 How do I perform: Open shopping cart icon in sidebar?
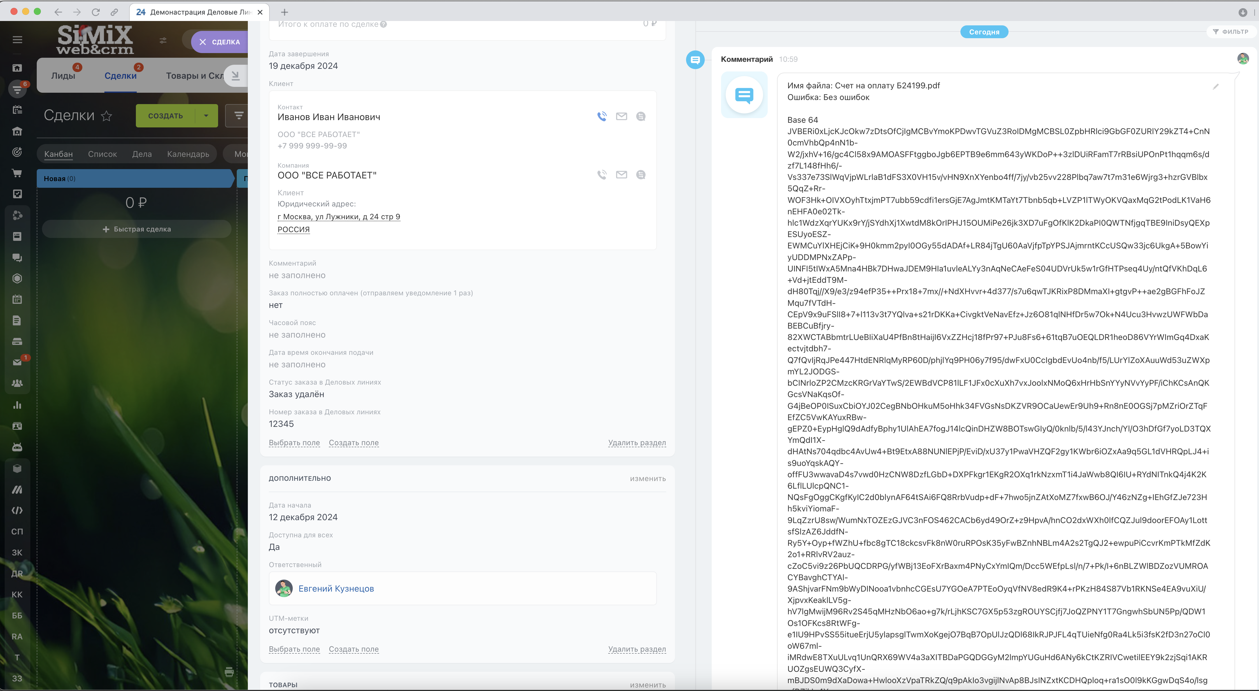(17, 173)
